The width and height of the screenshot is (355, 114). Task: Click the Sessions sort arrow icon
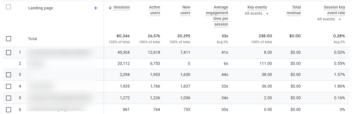click(110, 7)
